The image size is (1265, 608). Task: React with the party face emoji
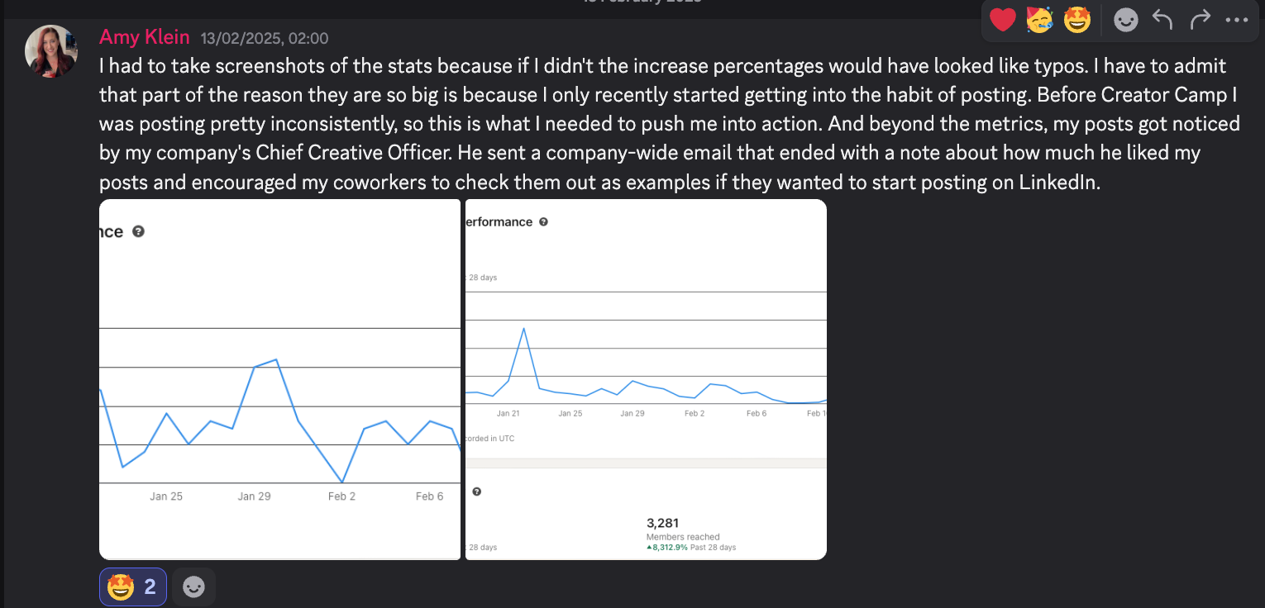tap(1039, 20)
